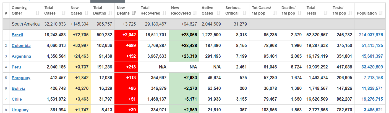This screenshot has height=113, width=389.
Task: Click Brazil new recovered cell +28,066
Action: click(x=184, y=35)
